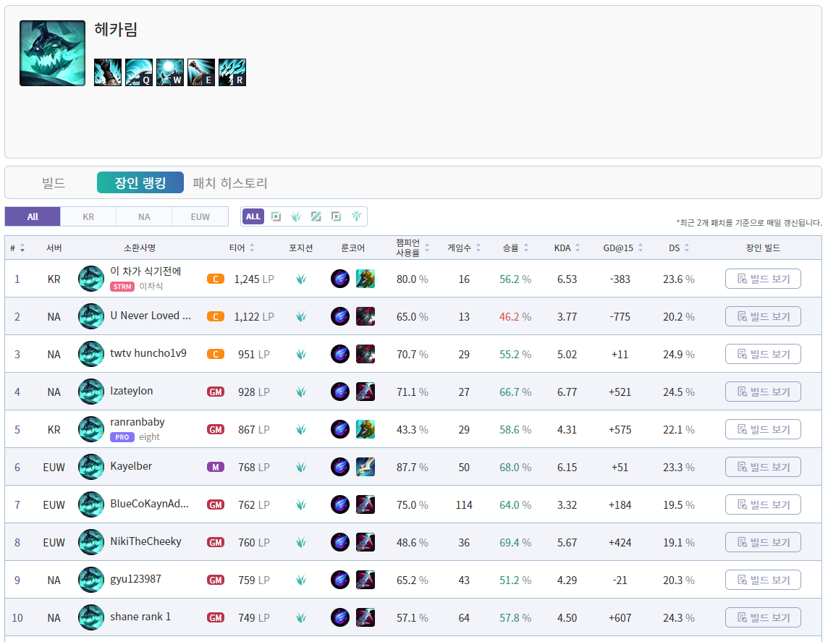Click the core item icon in ranranbaby's row
Screen dimensions: 828x642
click(366, 429)
